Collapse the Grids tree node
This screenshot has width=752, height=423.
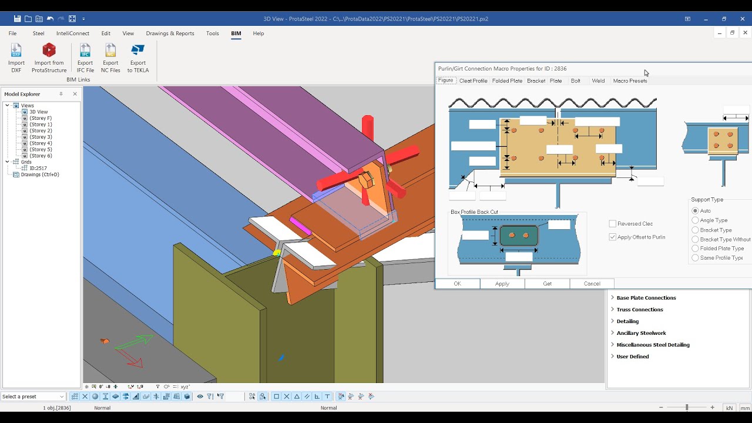coord(8,162)
